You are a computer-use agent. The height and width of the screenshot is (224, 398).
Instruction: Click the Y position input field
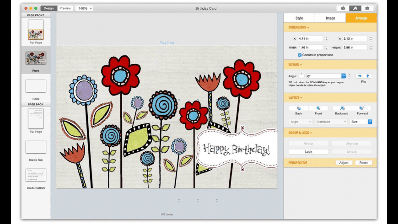coord(355,38)
